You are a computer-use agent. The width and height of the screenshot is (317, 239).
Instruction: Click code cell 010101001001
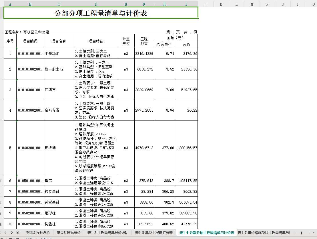tap(30, 53)
